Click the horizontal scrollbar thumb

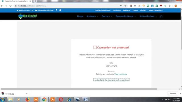coord(79,89)
